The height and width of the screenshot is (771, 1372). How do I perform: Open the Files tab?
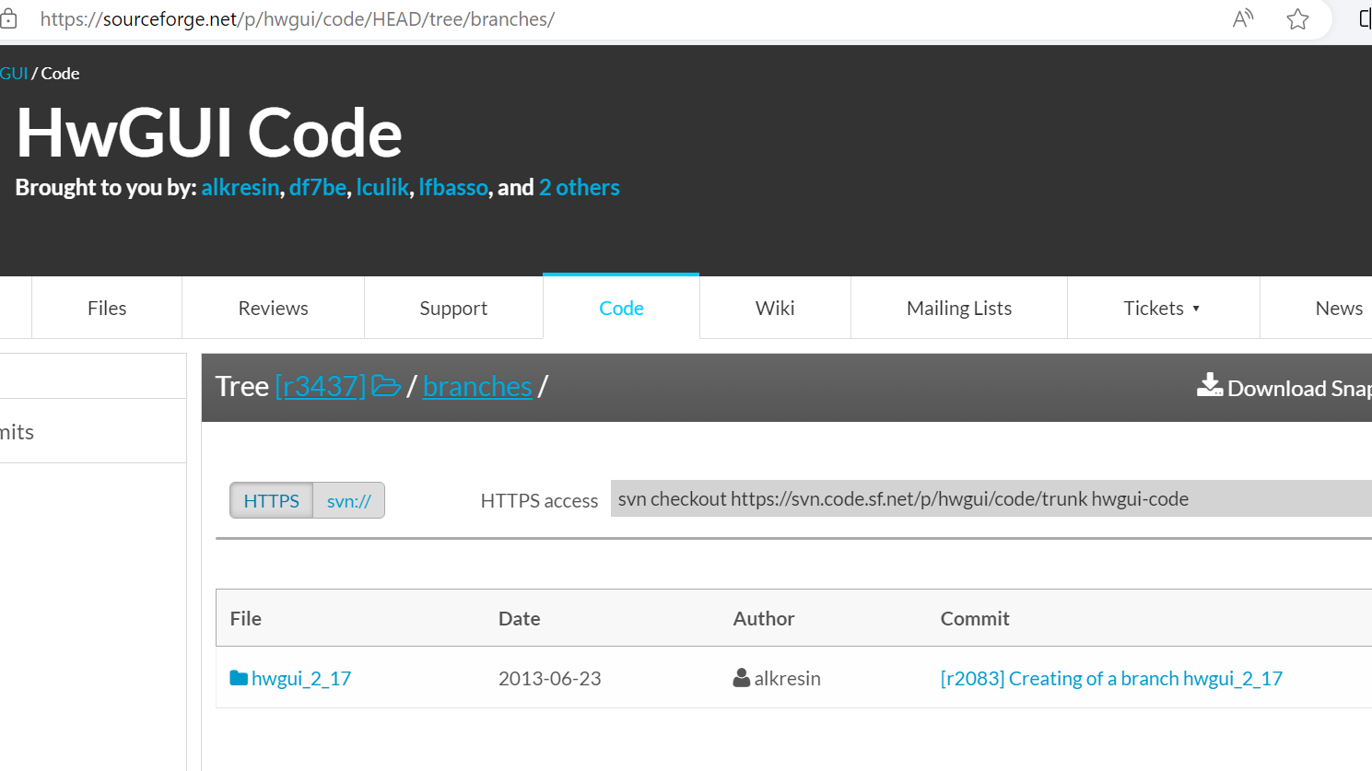[107, 308]
